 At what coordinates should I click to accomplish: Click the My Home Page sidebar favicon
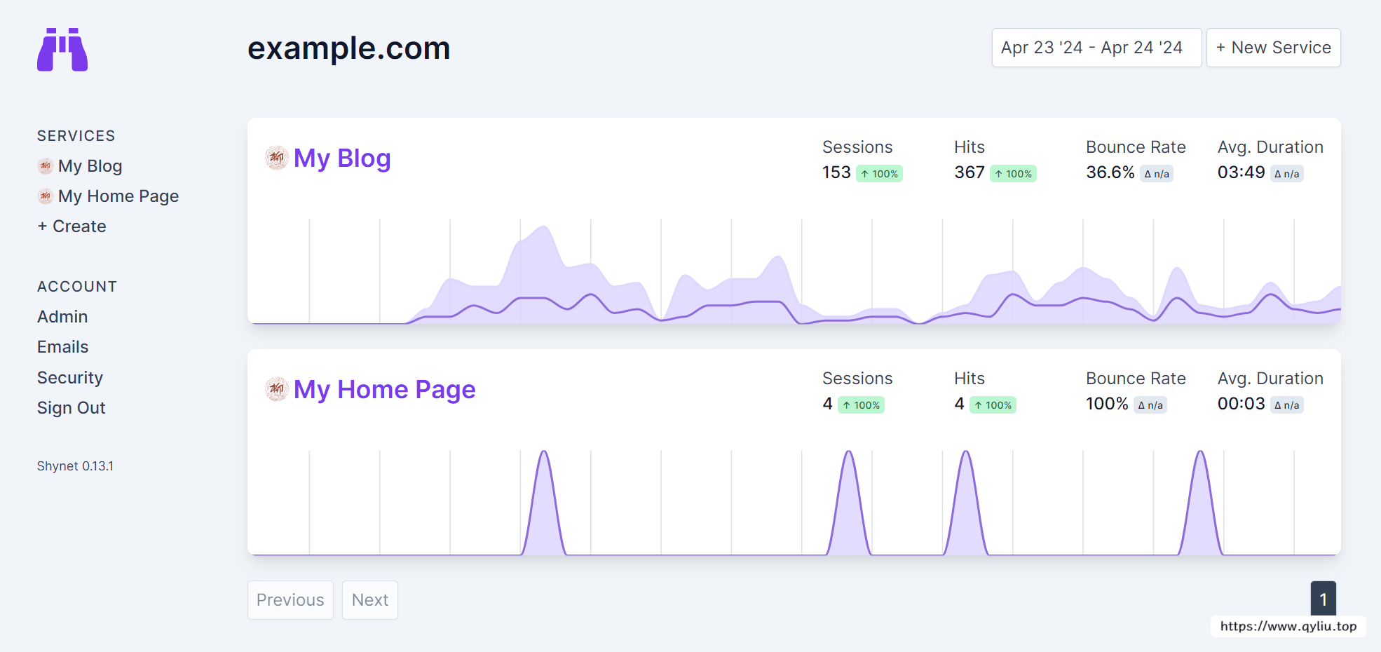coord(46,196)
